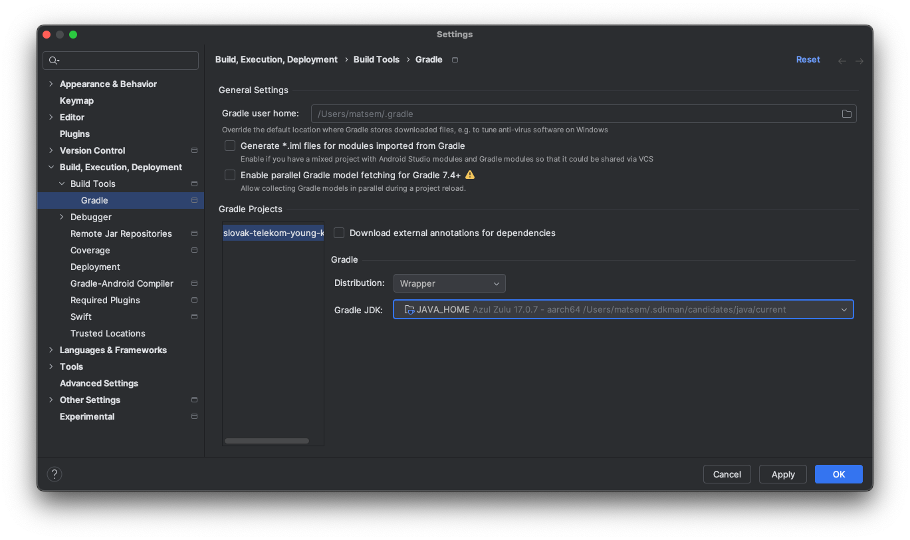Screen dimensions: 910x540
Task: Open the Distribution Wrapper dropdown
Action: click(449, 283)
